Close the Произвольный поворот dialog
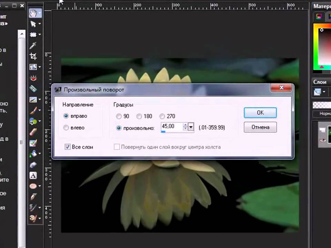The image size is (331, 248). coord(281,87)
